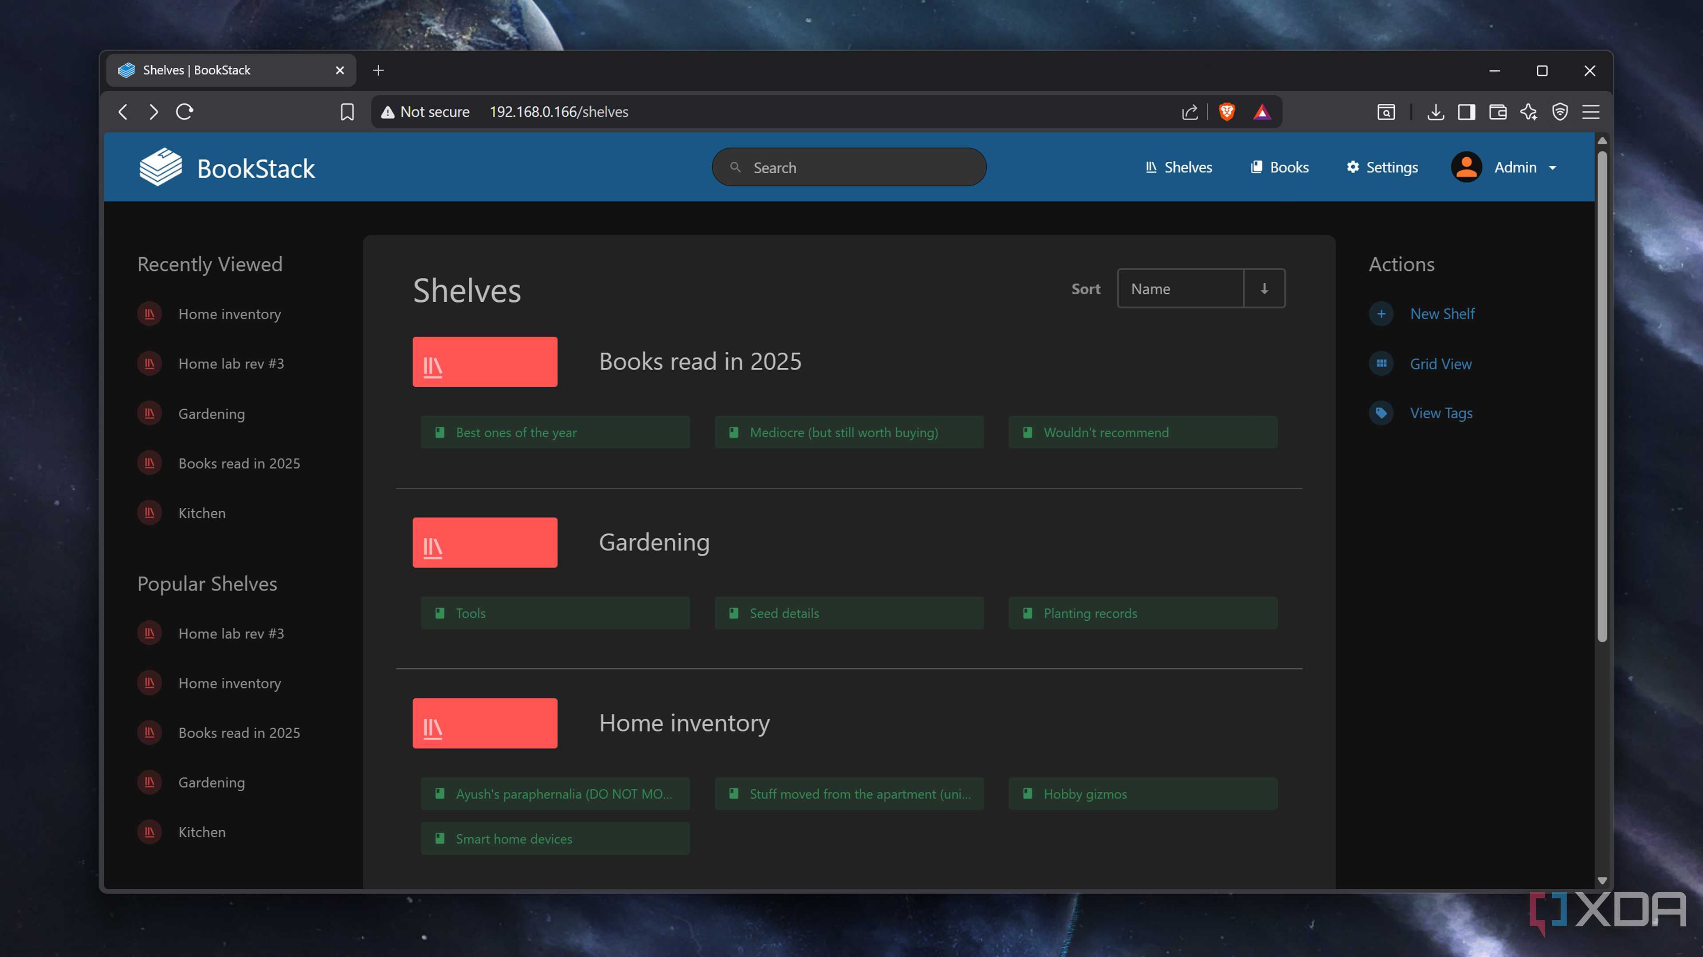Viewport: 1703px width, 957px height.
Task: Click the Books read in 2025 shelf thumbnail
Action: (x=485, y=361)
